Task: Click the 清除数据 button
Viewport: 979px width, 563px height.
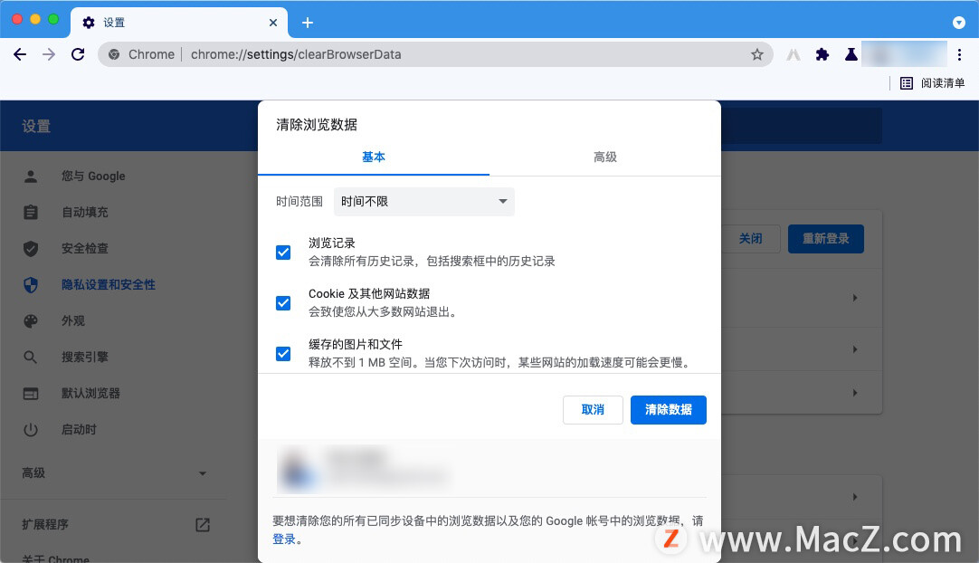Action: tap(668, 410)
